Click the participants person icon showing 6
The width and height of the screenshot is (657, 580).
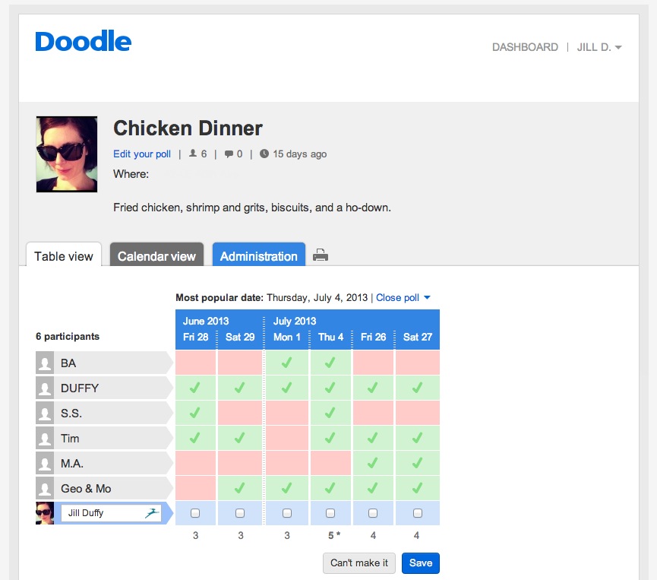click(x=192, y=154)
